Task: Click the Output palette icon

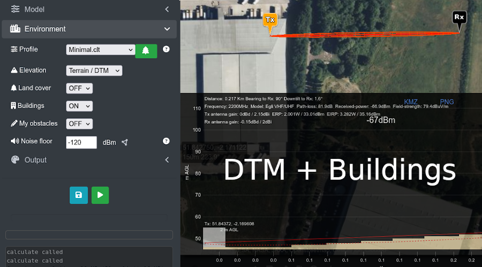Action: 15,160
